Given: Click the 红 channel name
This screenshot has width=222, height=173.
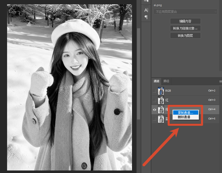Looking at the screenshot, I should click(167, 100).
